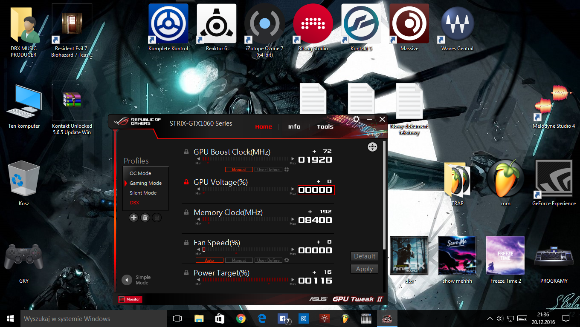Screen dimensions: 580x327
Task: Select the Kontakt Unlocked archive icon
Action: [x=72, y=108]
